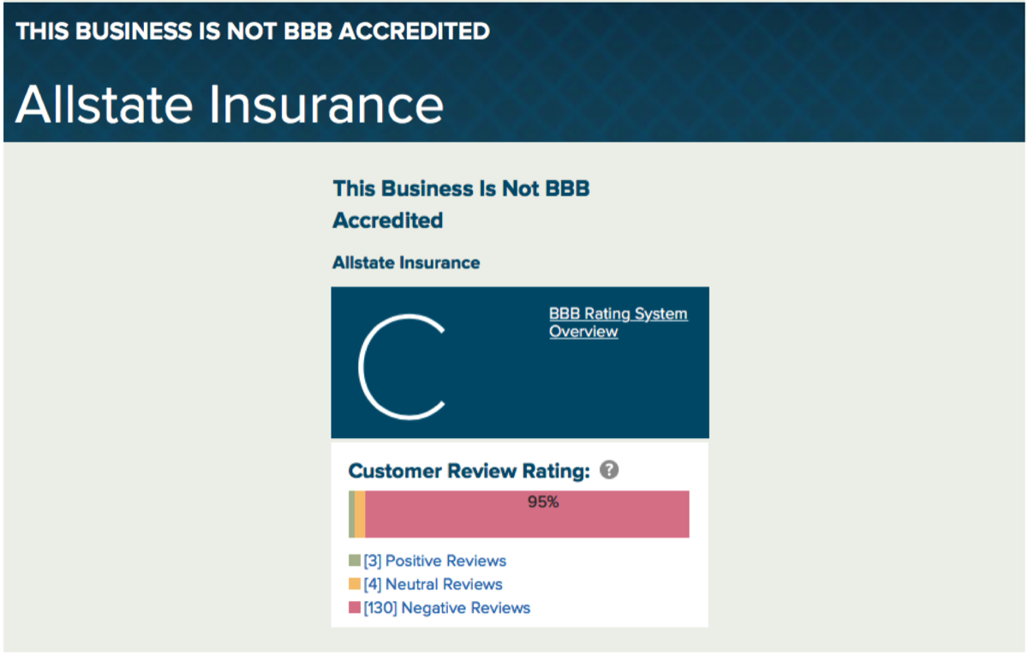Image resolution: width=1028 pixels, height=655 pixels.
Task: Click the green Positive Reviews legend square
Action: pos(355,561)
